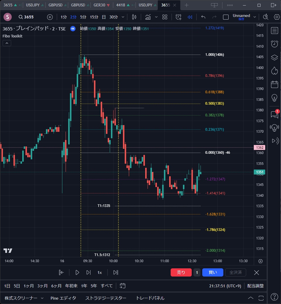
Task: Open the user profile S avatar menu
Action: click(8, 17)
